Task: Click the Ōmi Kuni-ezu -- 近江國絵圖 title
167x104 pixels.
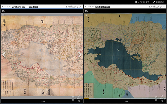Action: point(25,7)
